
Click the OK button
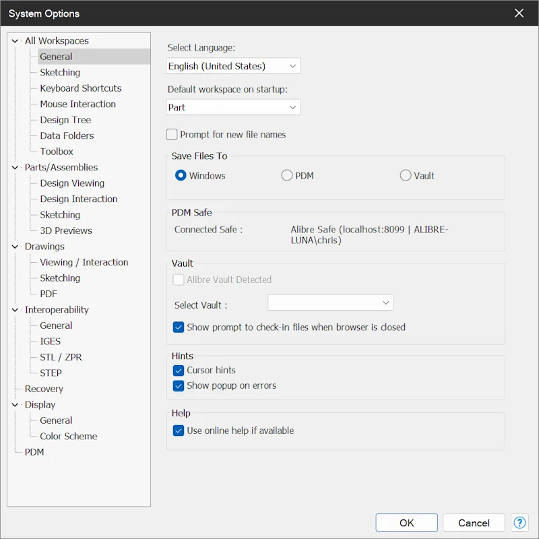coord(407,523)
